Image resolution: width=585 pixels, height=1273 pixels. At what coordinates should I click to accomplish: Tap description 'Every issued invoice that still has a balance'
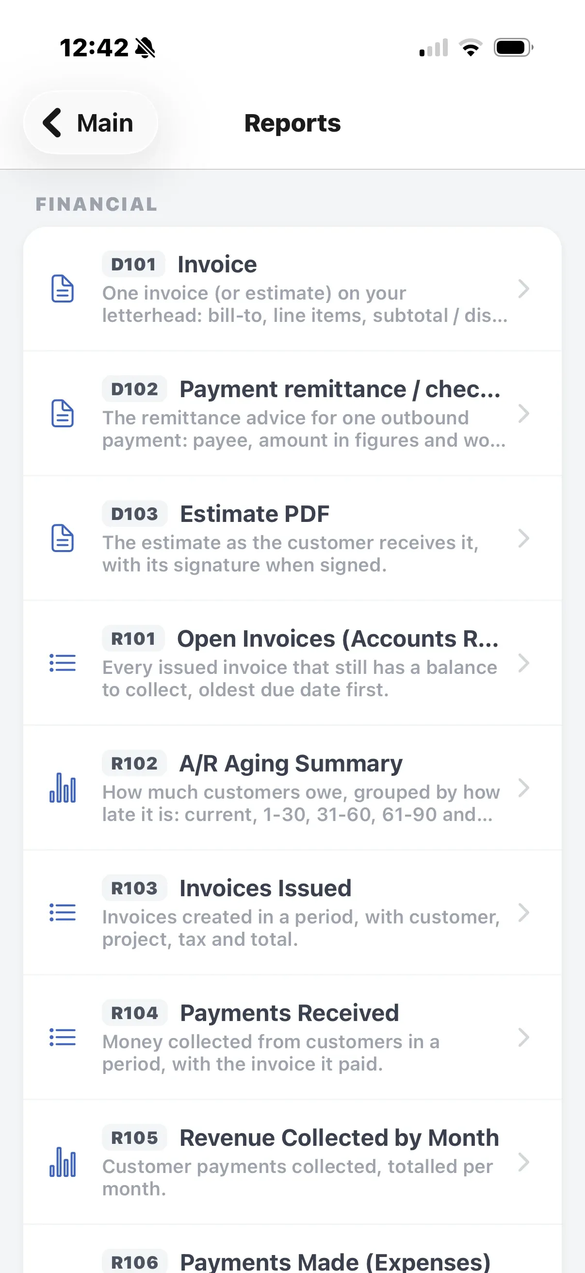pos(300,679)
